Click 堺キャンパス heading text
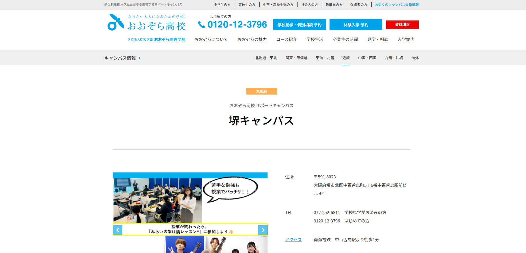Screen dimensions: 526x253 (261, 121)
